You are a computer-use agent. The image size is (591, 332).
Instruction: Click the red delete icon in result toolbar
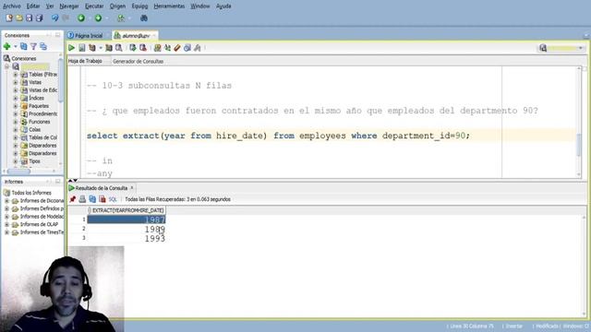[103, 199]
